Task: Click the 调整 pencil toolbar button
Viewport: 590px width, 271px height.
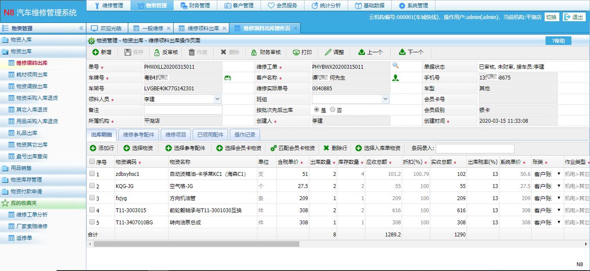Action: point(335,52)
